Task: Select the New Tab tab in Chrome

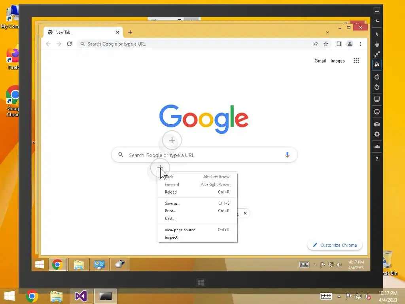Action: (x=83, y=32)
